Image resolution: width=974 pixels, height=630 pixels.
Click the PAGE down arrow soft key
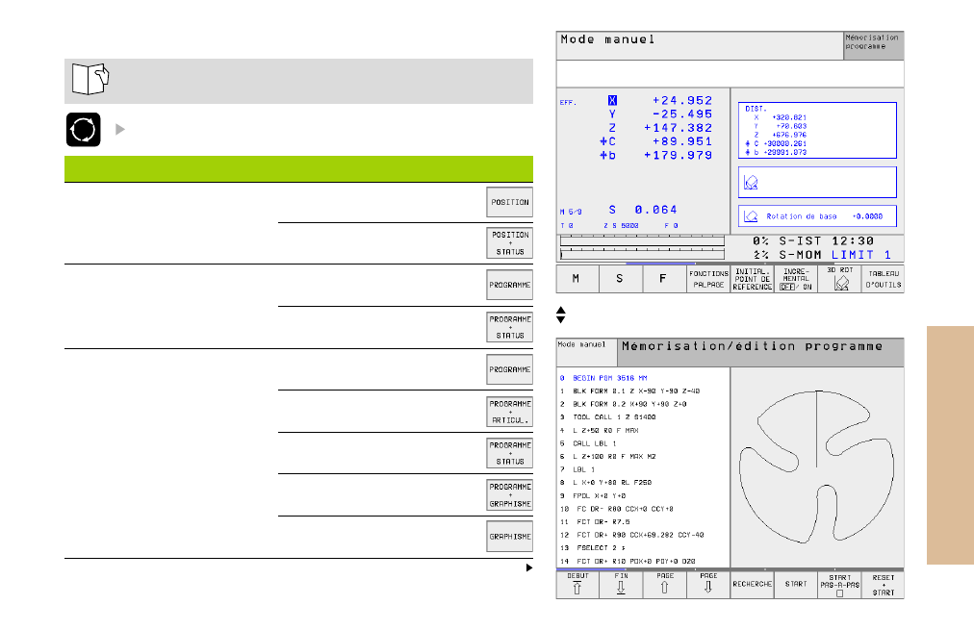pos(708,585)
